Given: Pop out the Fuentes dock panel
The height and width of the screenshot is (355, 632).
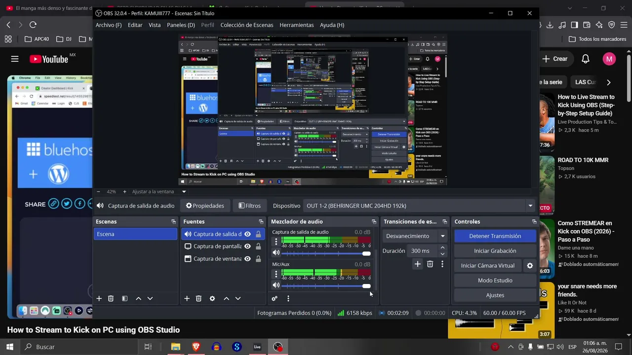Looking at the screenshot, I should point(261,222).
